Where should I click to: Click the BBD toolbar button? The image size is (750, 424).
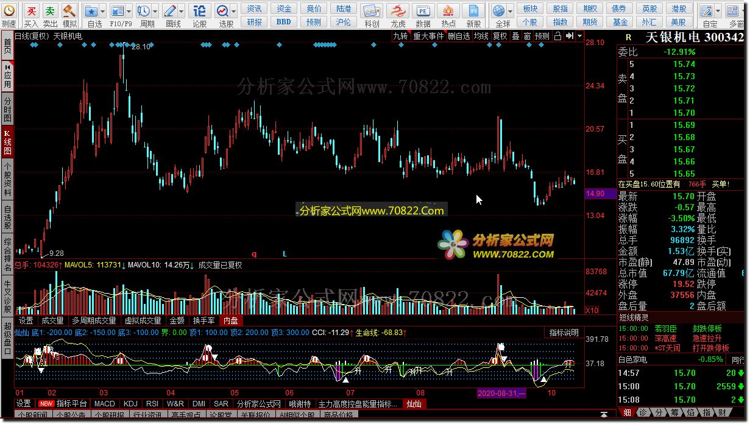point(284,22)
